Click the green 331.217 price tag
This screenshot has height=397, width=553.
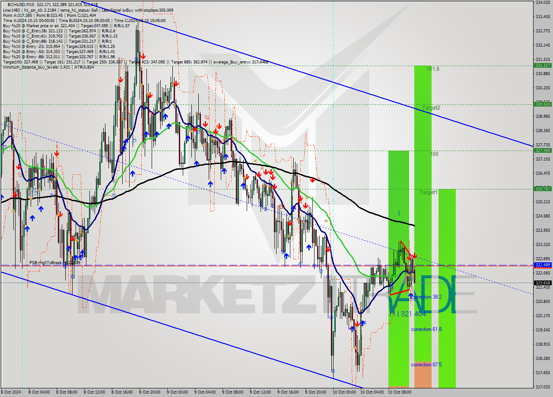coord(543,66)
